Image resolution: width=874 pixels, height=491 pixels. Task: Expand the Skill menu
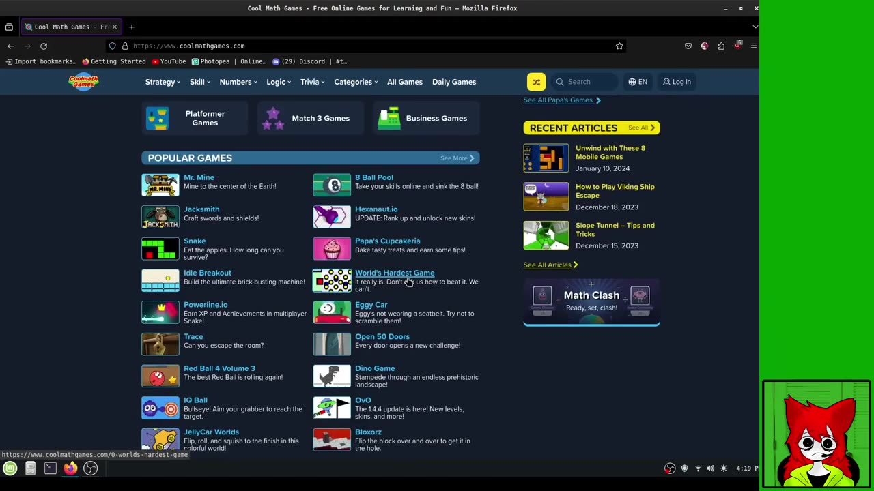[x=200, y=82]
